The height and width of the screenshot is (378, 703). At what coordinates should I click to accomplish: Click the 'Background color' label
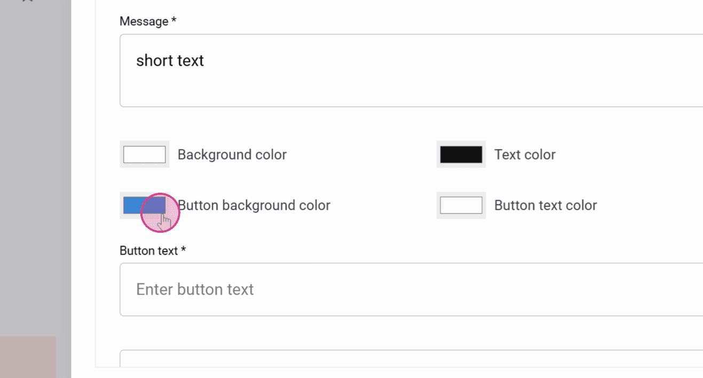[x=232, y=155]
